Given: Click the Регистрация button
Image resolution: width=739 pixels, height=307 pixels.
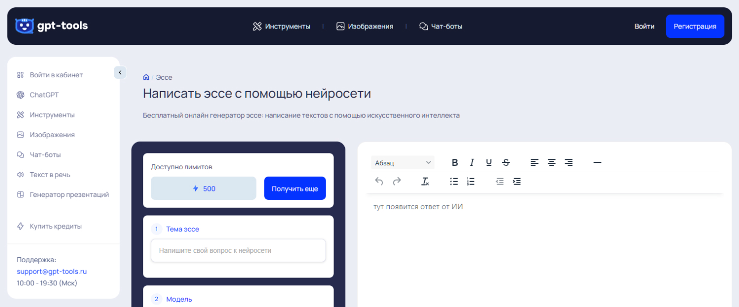Looking at the screenshot, I should (695, 26).
